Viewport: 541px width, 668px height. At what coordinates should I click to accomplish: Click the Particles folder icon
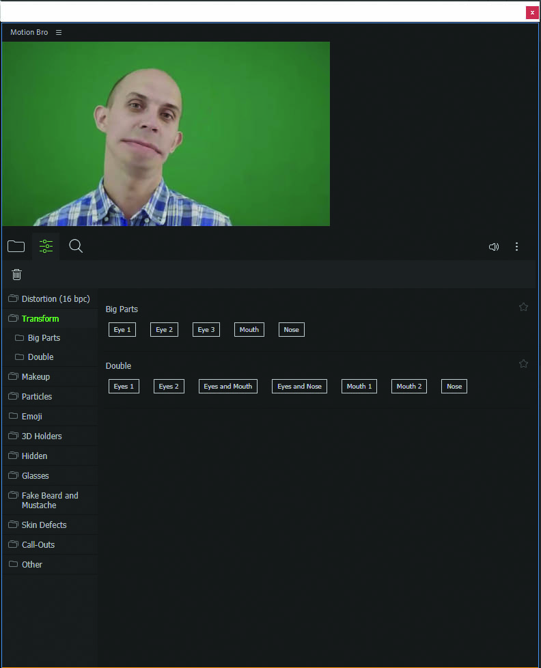coord(13,395)
